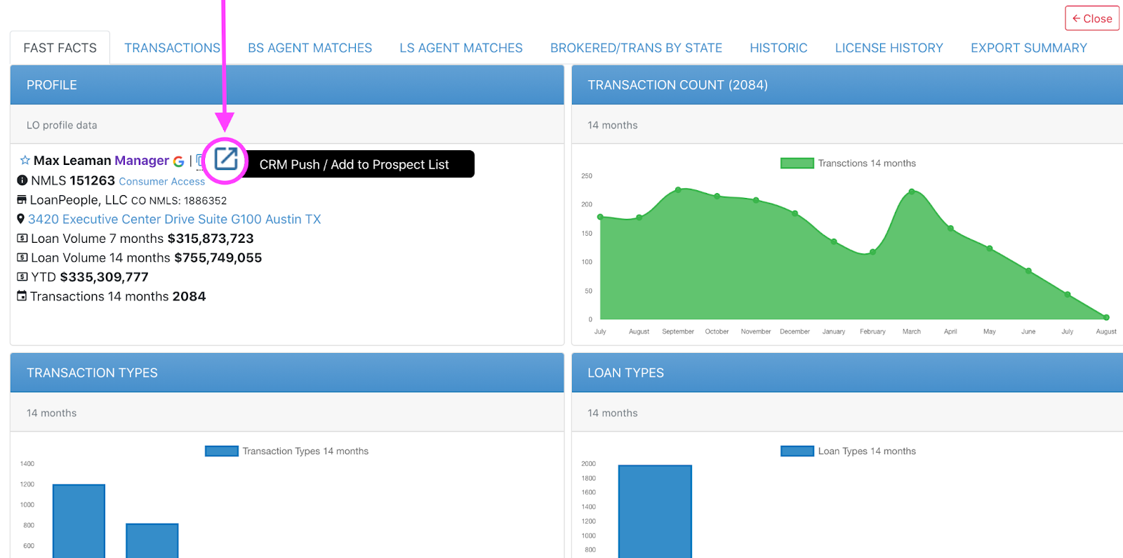Click the dollar icon for Loan Volume 7 months
This screenshot has width=1123, height=558.
[22, 239]
